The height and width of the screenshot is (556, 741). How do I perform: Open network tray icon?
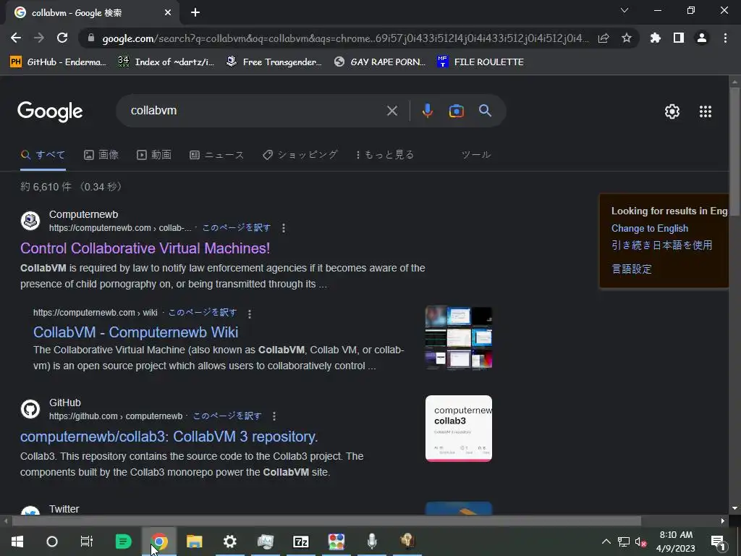point(623,542)
